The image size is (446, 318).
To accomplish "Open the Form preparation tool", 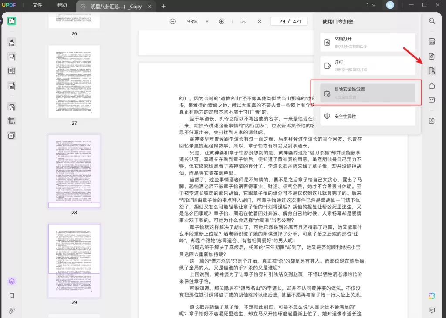I will point(12,71).
